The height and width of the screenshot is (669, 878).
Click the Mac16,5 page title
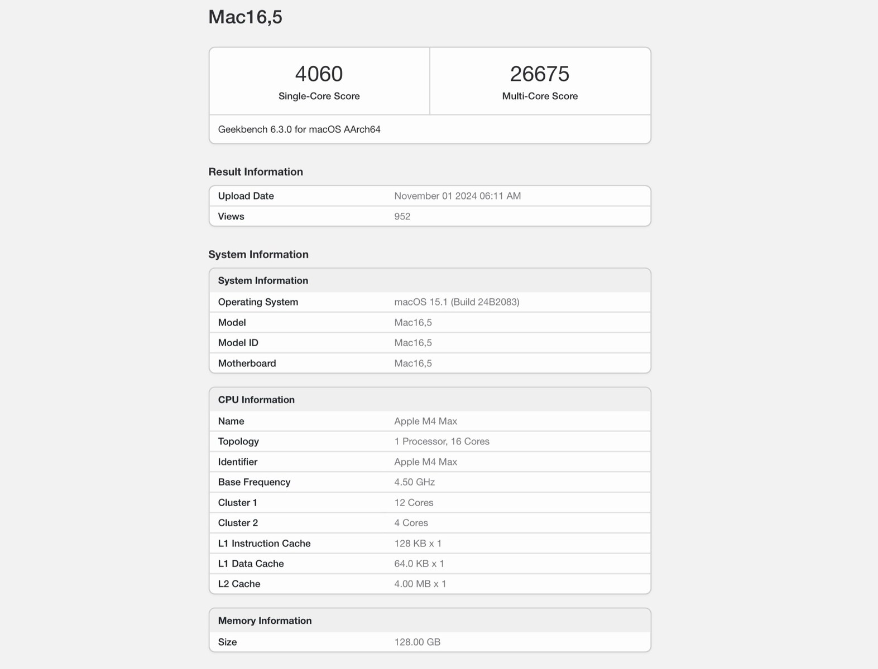[x=245, y=17]
